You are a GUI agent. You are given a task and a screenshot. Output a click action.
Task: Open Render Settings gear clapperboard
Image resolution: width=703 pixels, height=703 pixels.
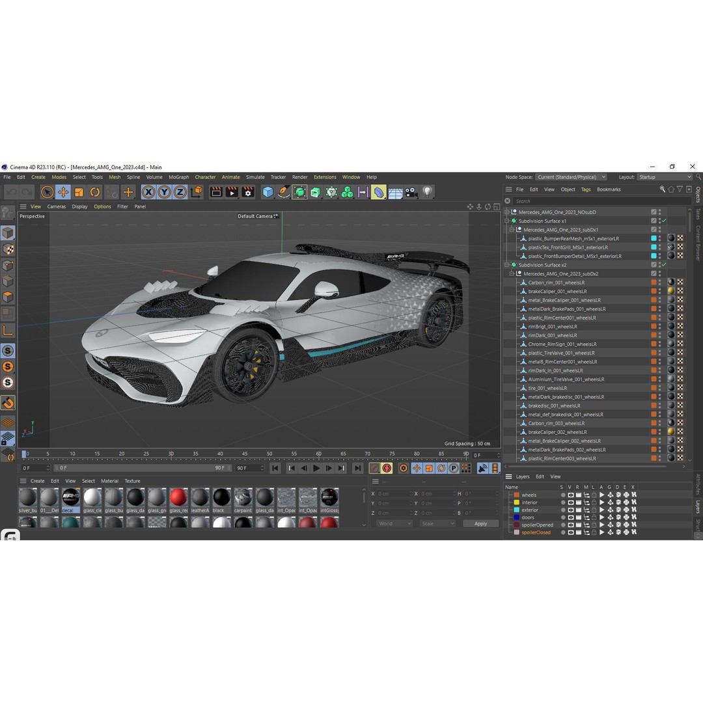[248, 192]
